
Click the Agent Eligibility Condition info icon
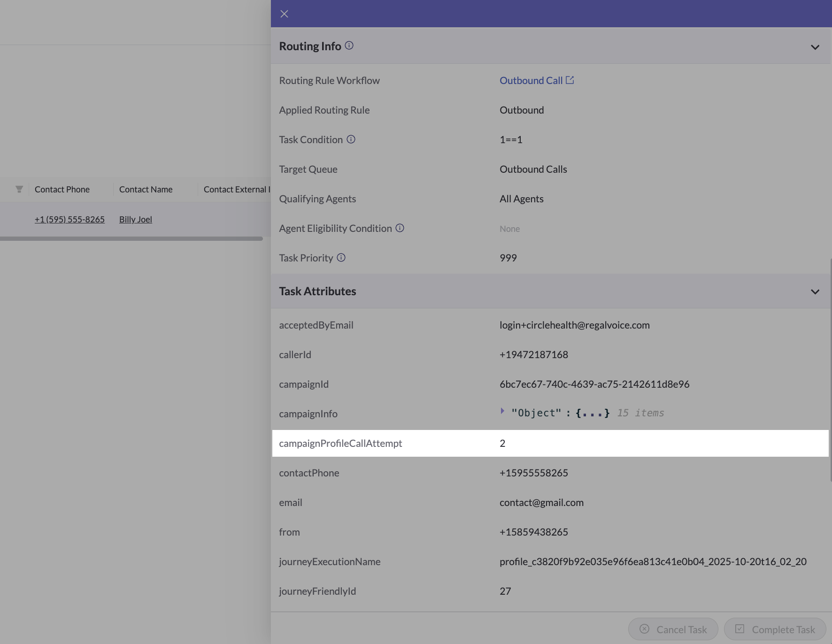[x=400, y=228]
